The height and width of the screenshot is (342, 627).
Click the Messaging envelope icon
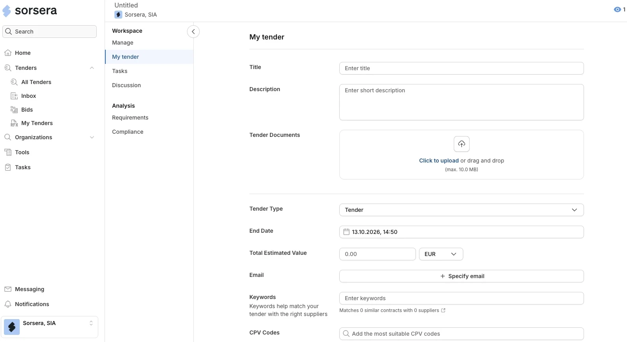click(7, 289)
